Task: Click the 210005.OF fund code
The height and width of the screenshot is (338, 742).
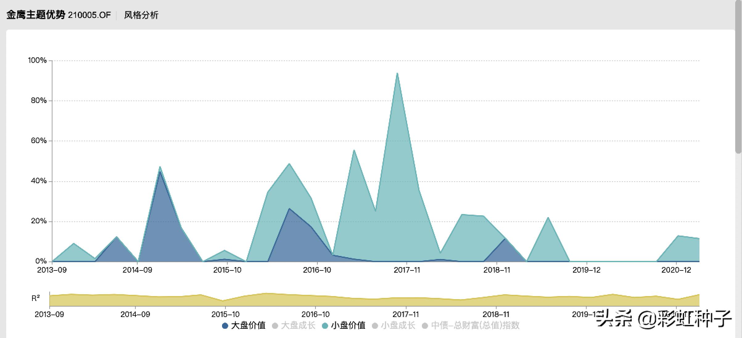Action: pos(89,15)
